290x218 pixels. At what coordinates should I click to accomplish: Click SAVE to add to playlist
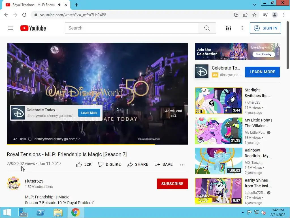pyautogui.click(x=163, y=164)
